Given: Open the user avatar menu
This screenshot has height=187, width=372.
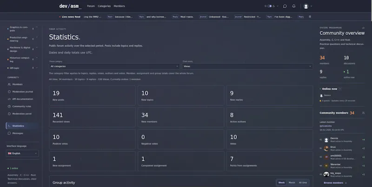Looking at the screenshot, I should [x=306, y=6].
